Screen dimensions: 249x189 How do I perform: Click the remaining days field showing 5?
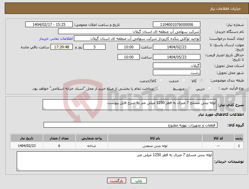(94, 47)
